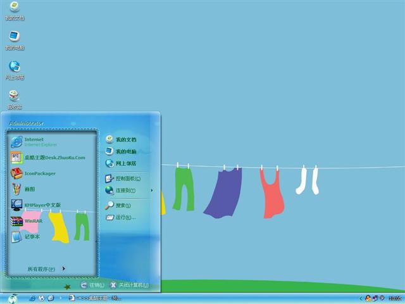The width and height of the screenshot is (405, 304).
Task: Open the 我的文档 desktop icon
Action: coord(15,11)
